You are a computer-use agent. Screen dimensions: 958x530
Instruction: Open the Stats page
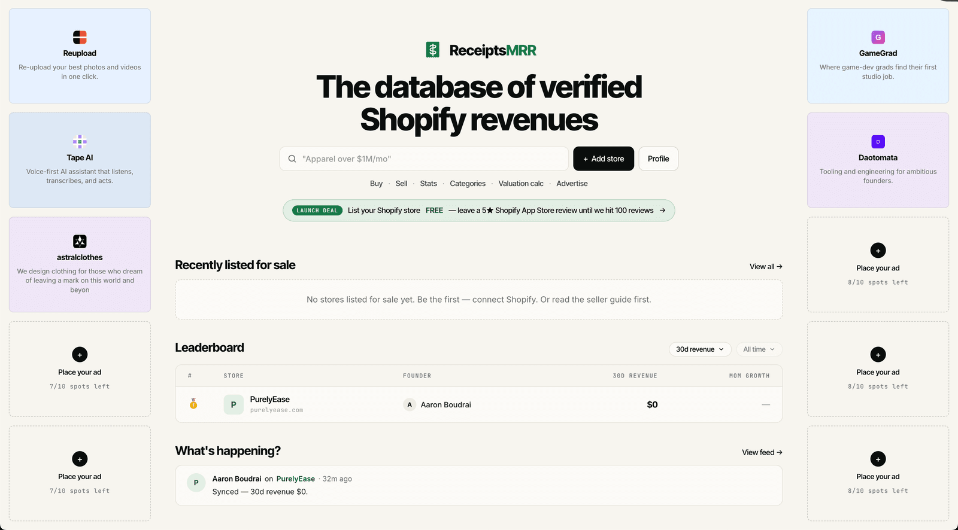[x=428, y=184]
